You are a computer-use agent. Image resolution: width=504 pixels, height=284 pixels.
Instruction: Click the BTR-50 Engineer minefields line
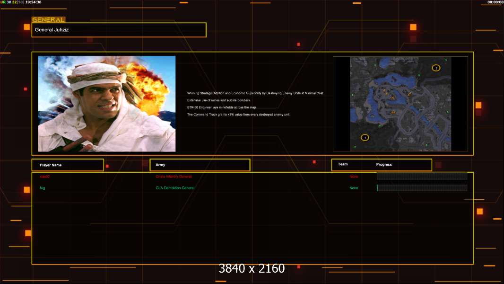[222, 107]
